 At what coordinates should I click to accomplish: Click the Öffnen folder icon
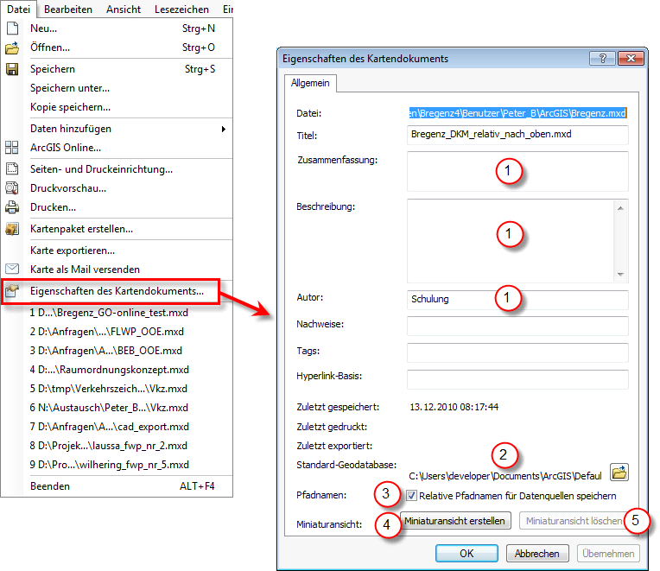[12, 48]
